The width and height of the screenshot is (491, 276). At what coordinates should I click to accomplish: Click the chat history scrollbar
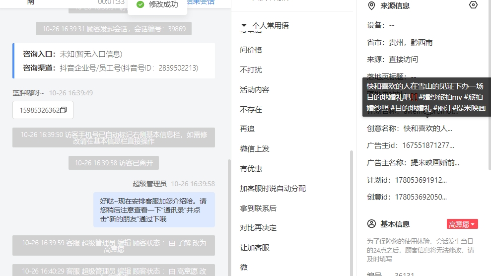(229, 217)
